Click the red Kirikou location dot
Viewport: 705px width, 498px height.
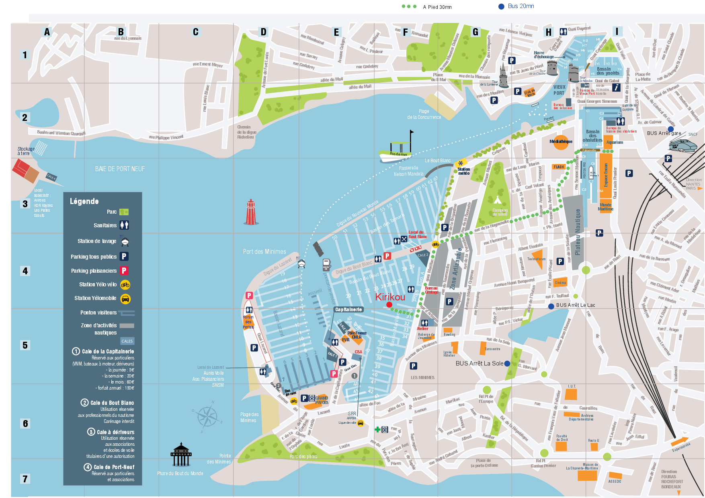click(x=389, y=305)
